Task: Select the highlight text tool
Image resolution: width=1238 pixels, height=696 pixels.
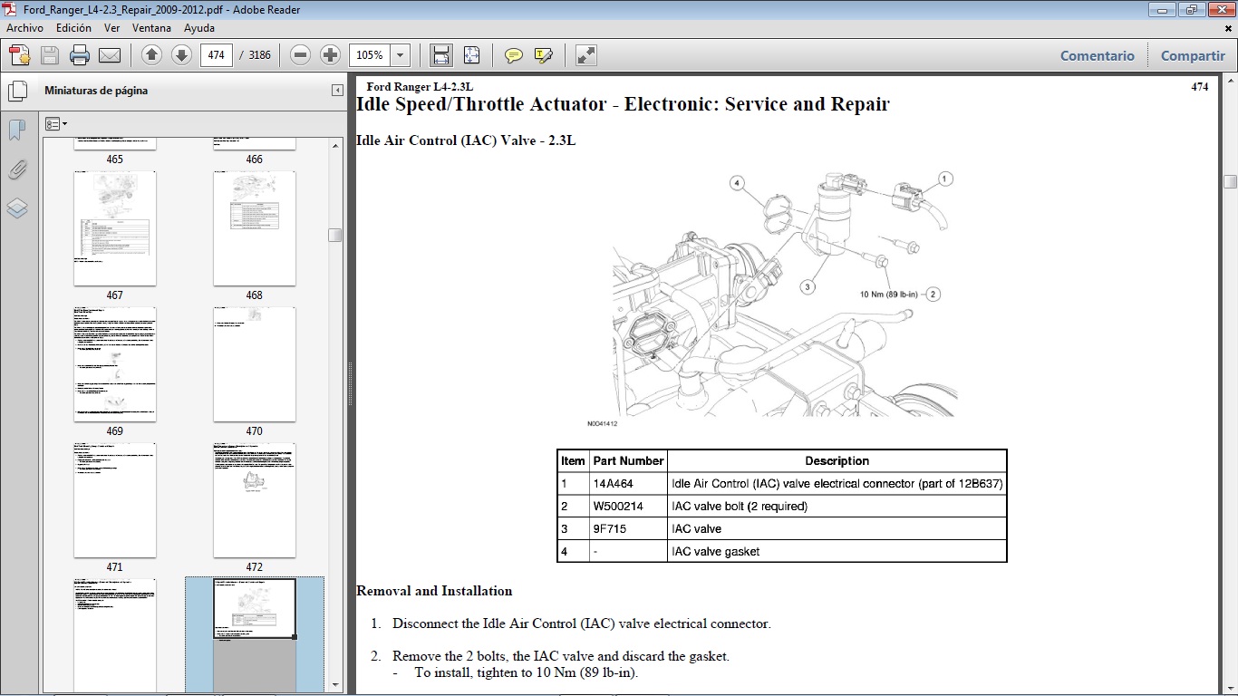Action: [544, 55]
